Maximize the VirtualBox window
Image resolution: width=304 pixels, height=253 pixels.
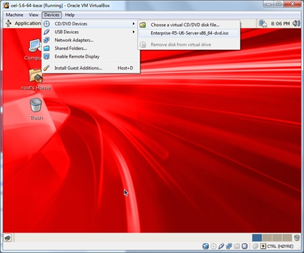coord(279,4)
